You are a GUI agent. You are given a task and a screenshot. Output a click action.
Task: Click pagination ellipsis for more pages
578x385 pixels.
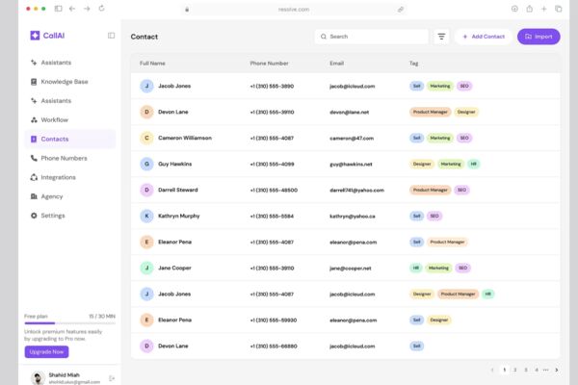[x=546, y=370]
